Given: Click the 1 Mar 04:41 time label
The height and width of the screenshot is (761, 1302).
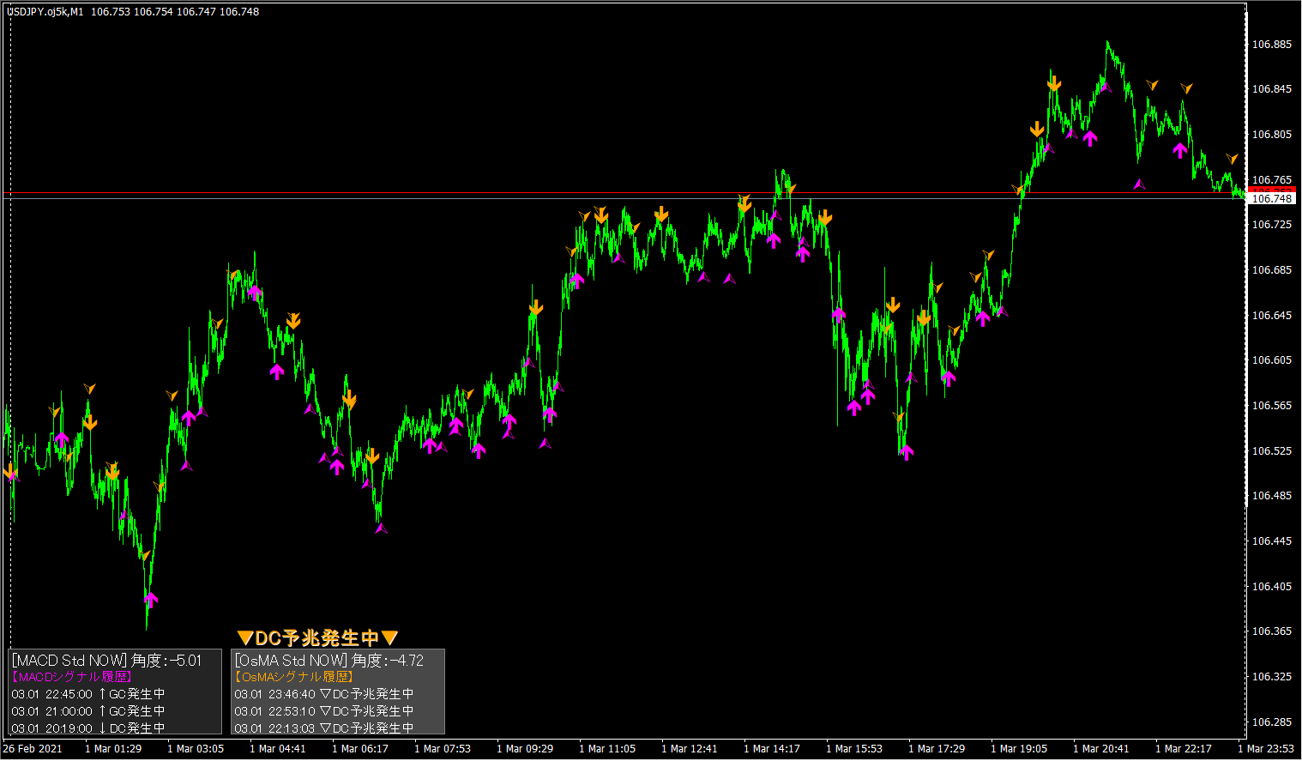Looking at the screenshot, I should click(x=278, y=749).
